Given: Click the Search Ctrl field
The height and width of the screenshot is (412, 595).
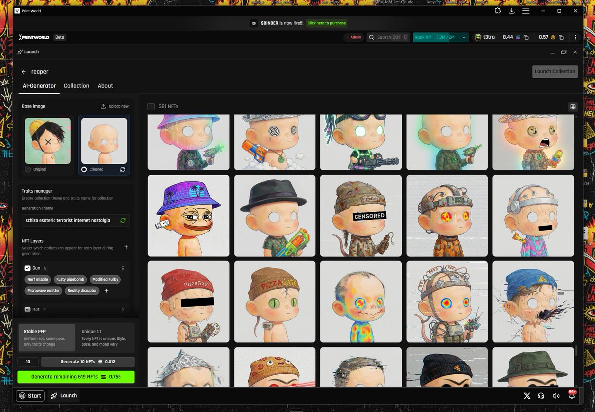Looking at the screenshot, I should pyautogui.click(x=388, y=37).
